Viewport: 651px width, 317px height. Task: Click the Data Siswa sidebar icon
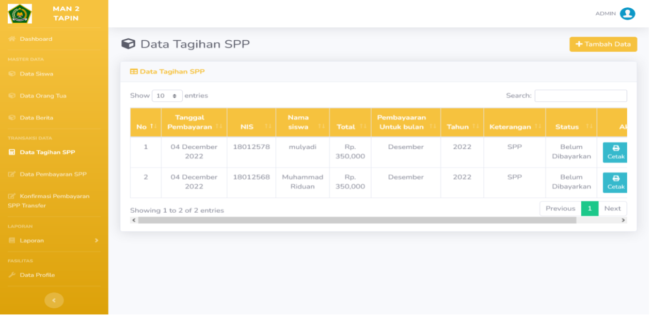click(12, 74)
